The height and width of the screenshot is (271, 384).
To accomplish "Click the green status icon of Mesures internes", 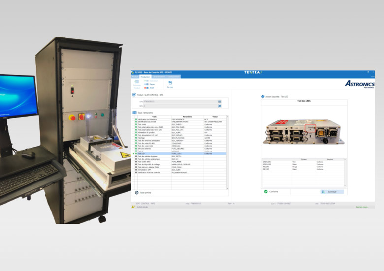I will 136,149.
